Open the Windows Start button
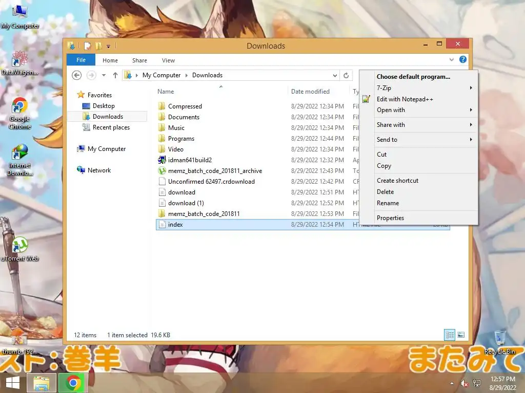 (x=13, y=383)
